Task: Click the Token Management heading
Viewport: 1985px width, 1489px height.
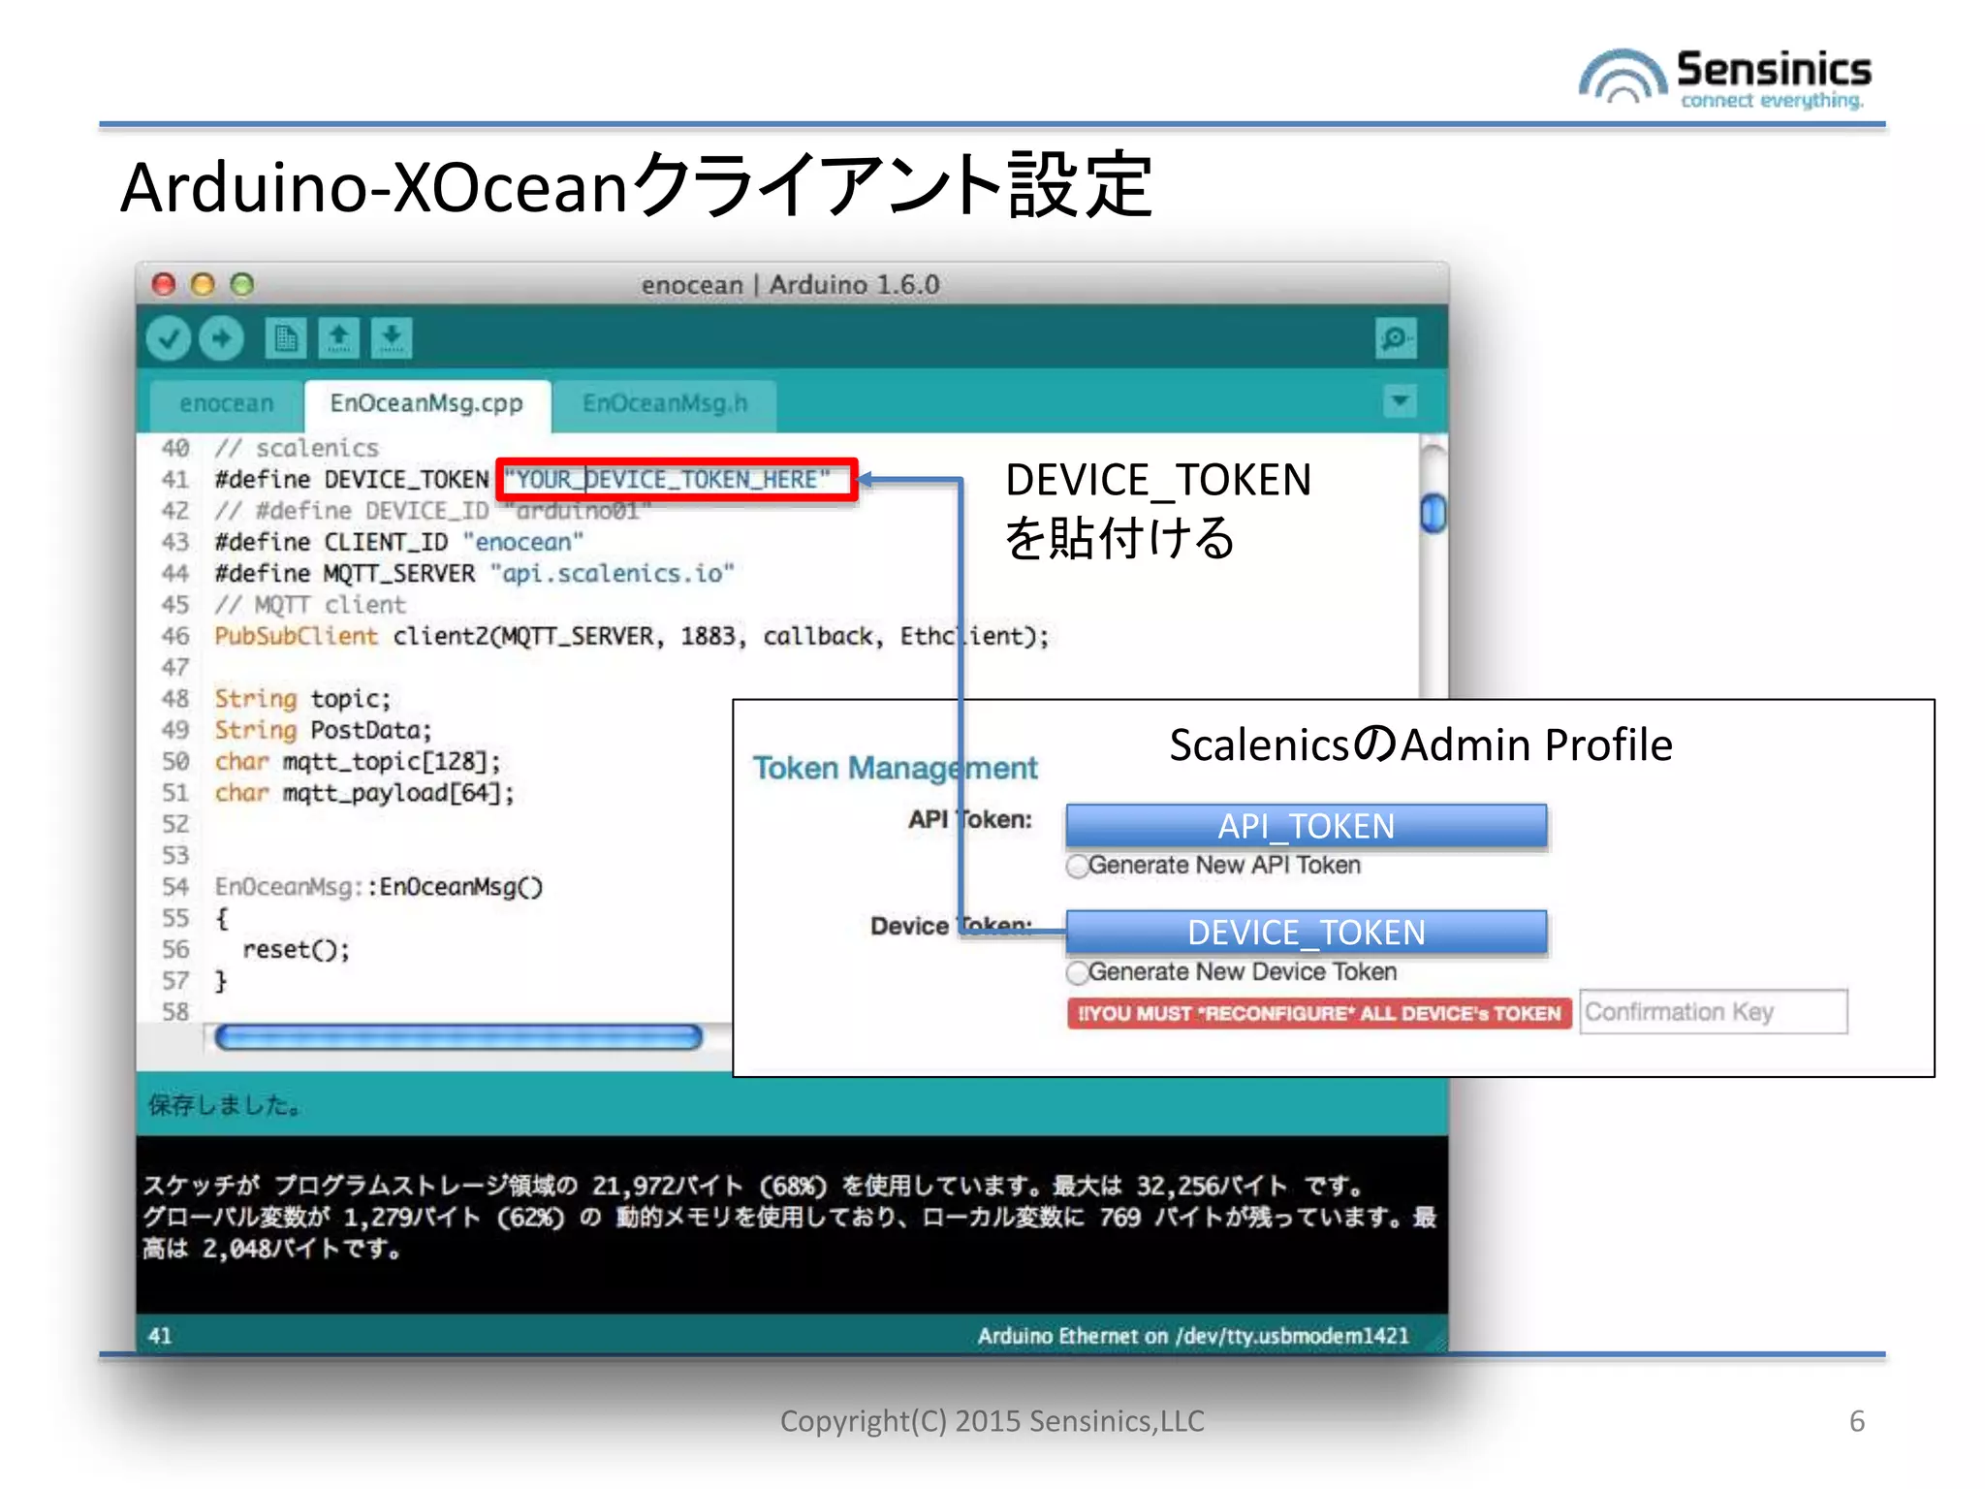Action: (895, 768)
